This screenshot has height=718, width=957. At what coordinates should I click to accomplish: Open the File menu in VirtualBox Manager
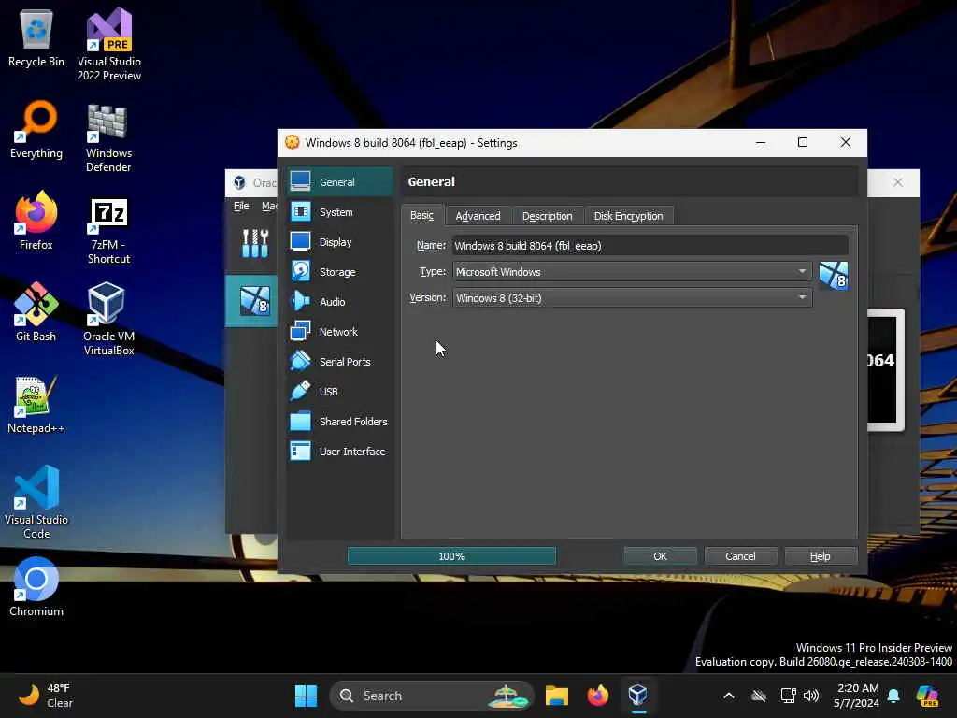pyautogui.click(x=241, y=206)
